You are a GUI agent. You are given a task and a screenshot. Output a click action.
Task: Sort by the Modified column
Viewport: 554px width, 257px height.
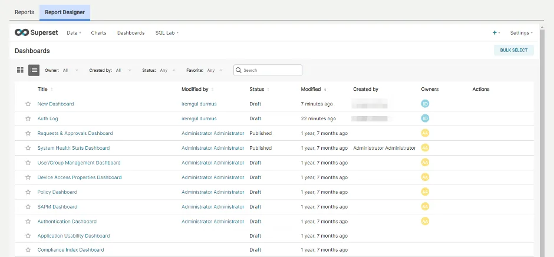point(314,89)
